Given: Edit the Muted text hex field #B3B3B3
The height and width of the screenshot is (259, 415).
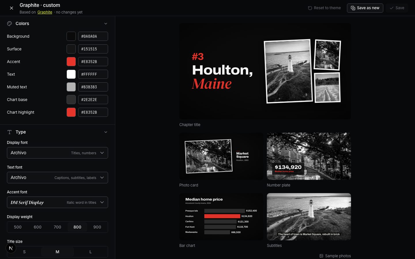Looking at the screenshot, I should tap(93, 87).
